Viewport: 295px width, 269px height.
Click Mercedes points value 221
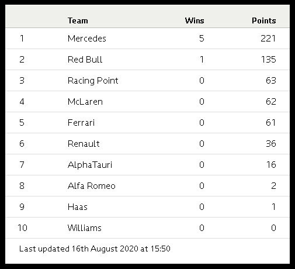[268, 39]
